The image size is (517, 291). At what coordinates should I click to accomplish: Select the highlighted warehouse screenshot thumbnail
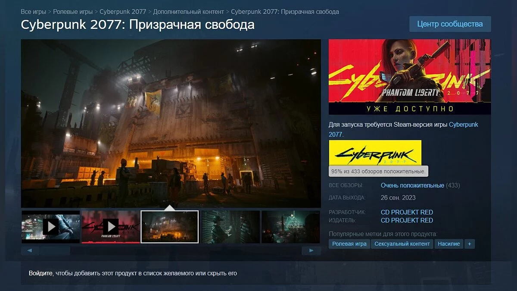coord(170,227)
